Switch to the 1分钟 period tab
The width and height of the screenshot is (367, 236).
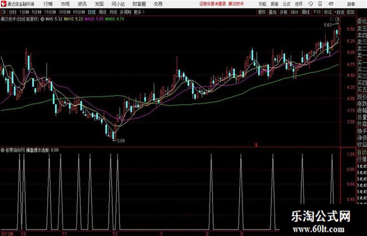24,12
